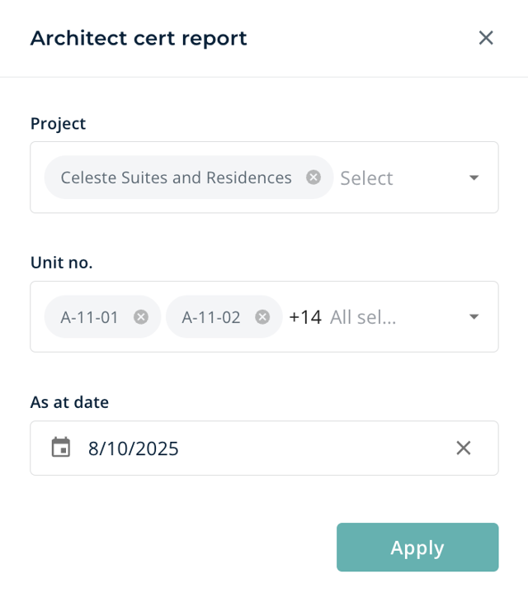
Task: Remove the Celeste Suites and Residences chip
Action: (x=313, y=178)
